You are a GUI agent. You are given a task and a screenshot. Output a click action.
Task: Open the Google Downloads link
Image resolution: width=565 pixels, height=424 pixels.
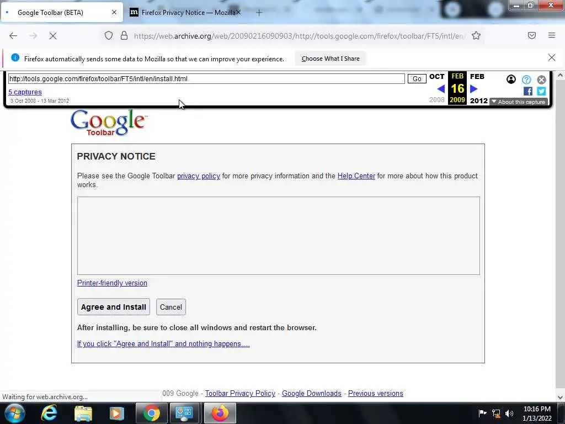pos(311,393)
